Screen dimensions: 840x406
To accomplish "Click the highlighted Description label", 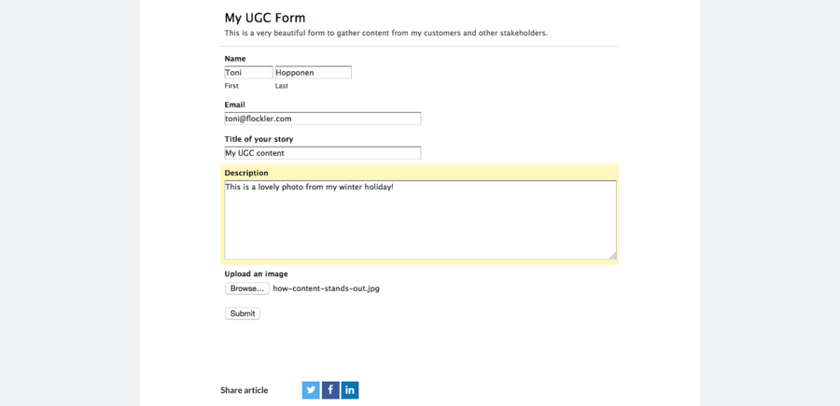I will pos(246,173).
